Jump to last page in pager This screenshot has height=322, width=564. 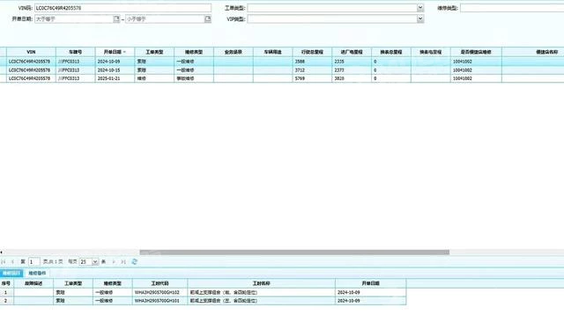(123, 262)
